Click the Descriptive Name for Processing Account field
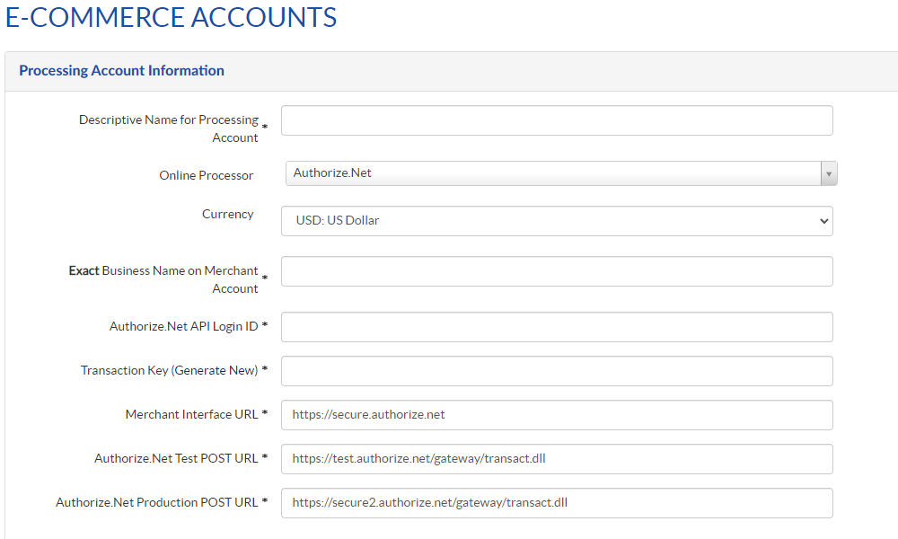898x539 pixels. pyautogui.click(x=557, y=120)
